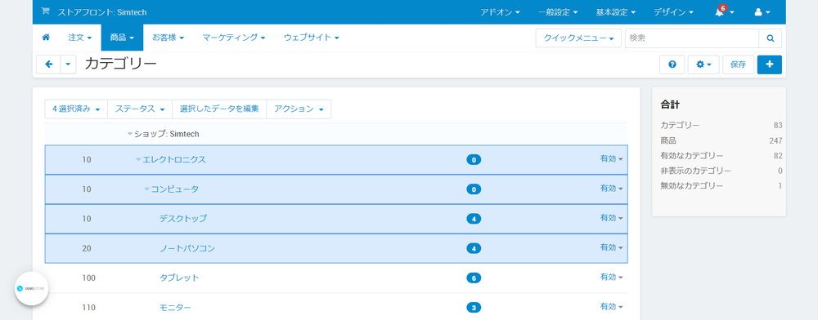
Task: Click the 保存 save button
Action: (x=738, y=64)
